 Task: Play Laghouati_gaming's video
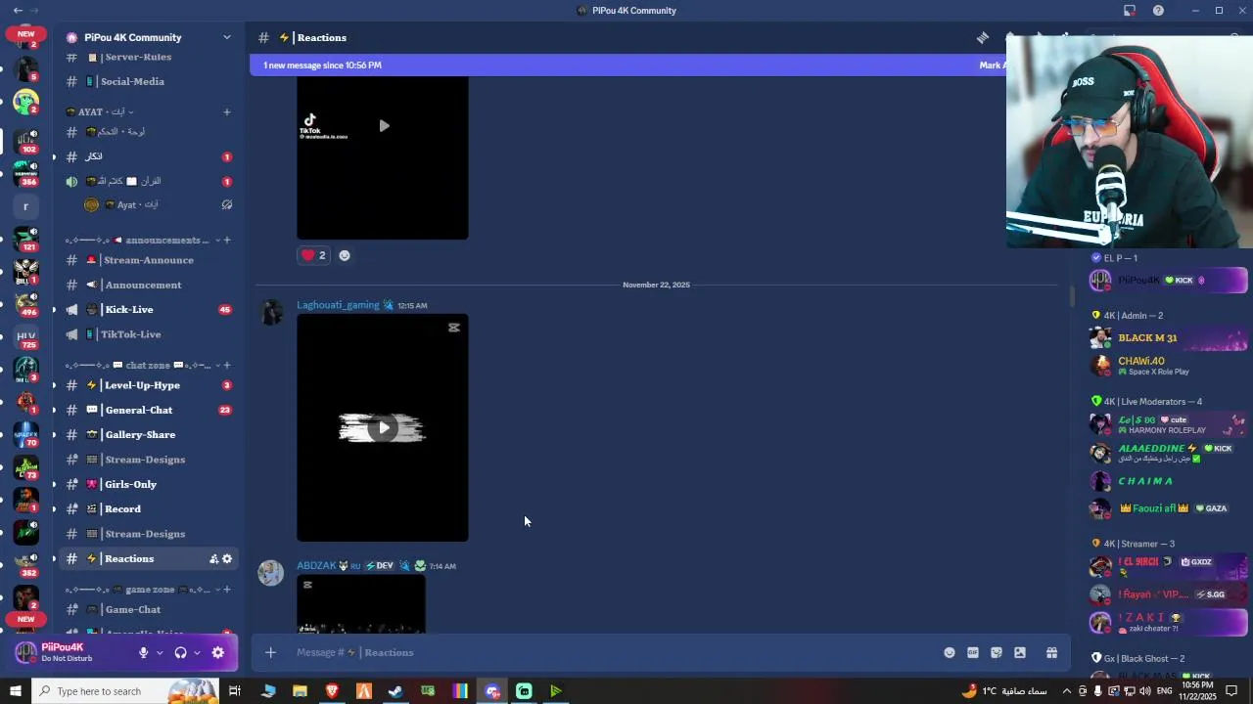(383, 427)
